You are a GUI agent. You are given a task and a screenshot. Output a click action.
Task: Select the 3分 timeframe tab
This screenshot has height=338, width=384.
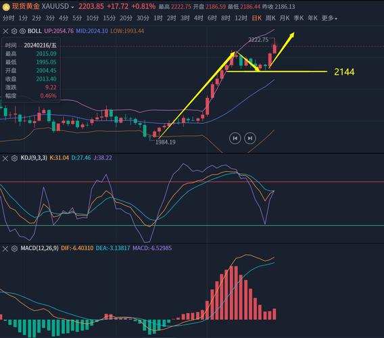[50, 18]
